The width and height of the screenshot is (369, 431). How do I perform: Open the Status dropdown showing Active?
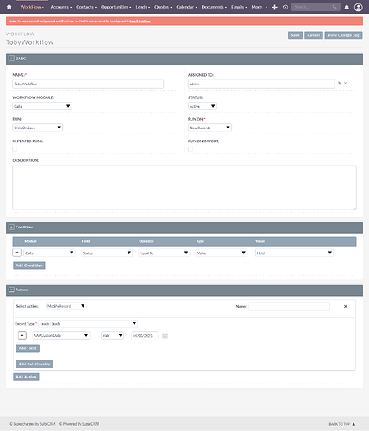click(203, 106)
